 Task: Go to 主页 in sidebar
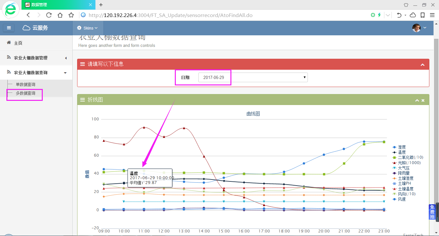pos(18,43)
